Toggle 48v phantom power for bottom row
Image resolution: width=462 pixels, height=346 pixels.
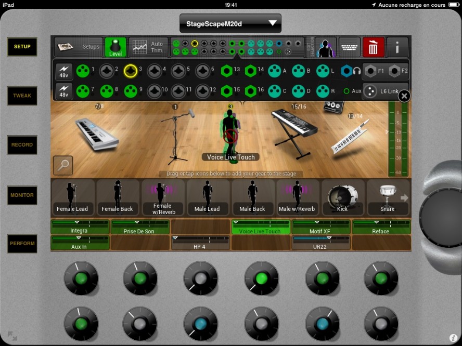click(64, 91)
